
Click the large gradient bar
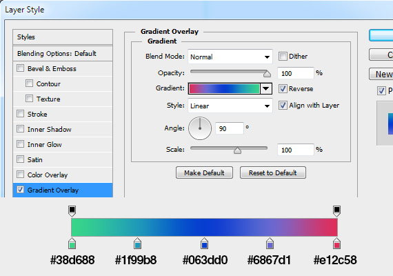pyautogui.click(x=204, y=227)
